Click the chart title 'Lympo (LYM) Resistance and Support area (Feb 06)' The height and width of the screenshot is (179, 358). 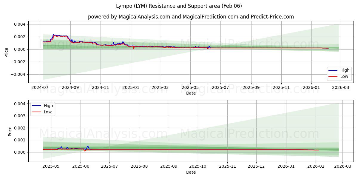click(x=179, y=6)
